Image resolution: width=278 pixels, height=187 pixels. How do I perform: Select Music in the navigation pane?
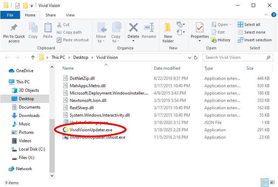coord(21,124)
